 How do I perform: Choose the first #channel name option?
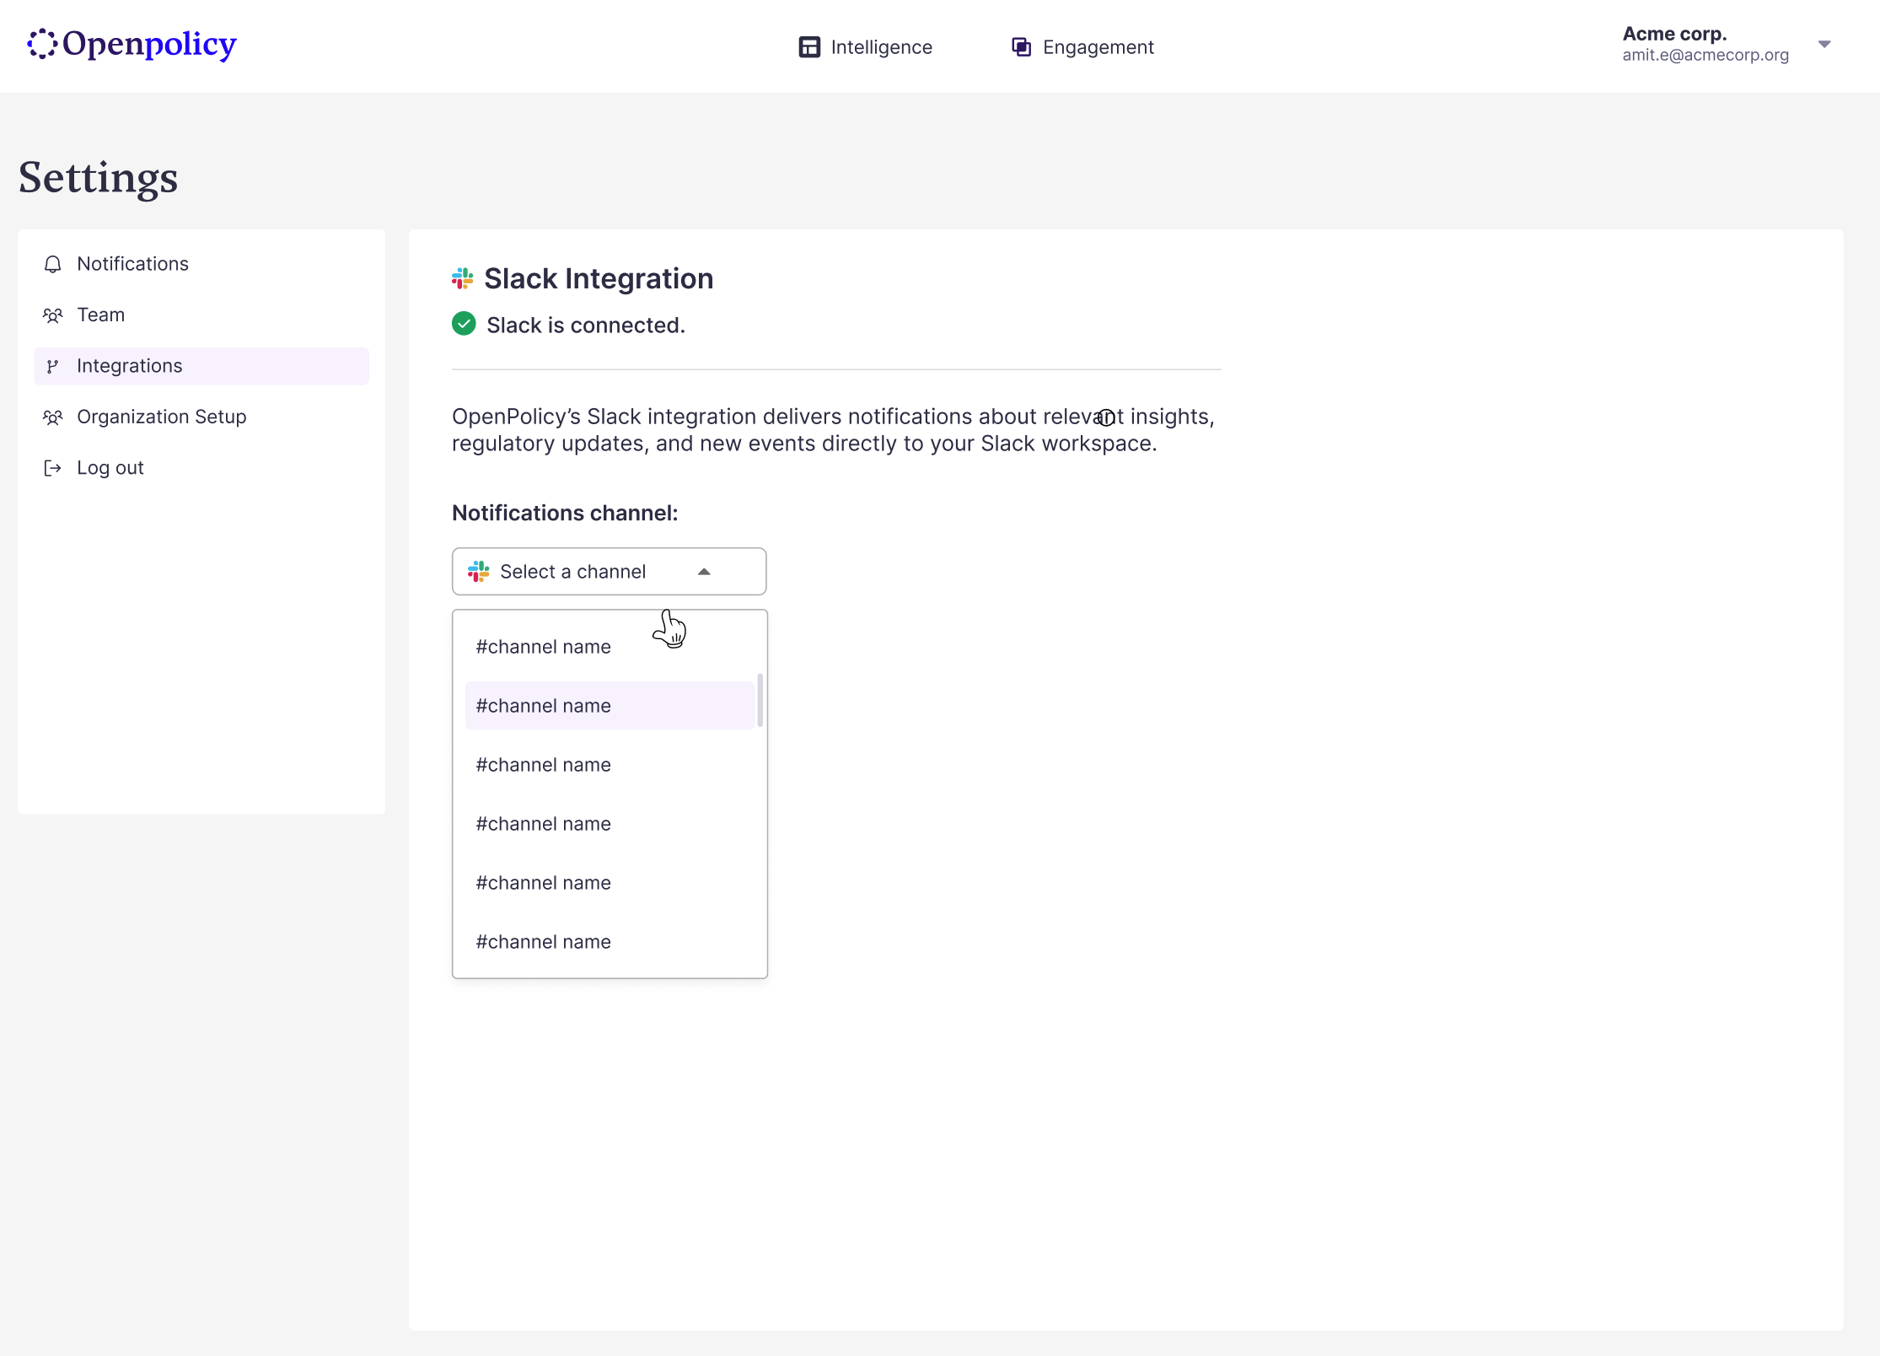(x=543, y=647)
